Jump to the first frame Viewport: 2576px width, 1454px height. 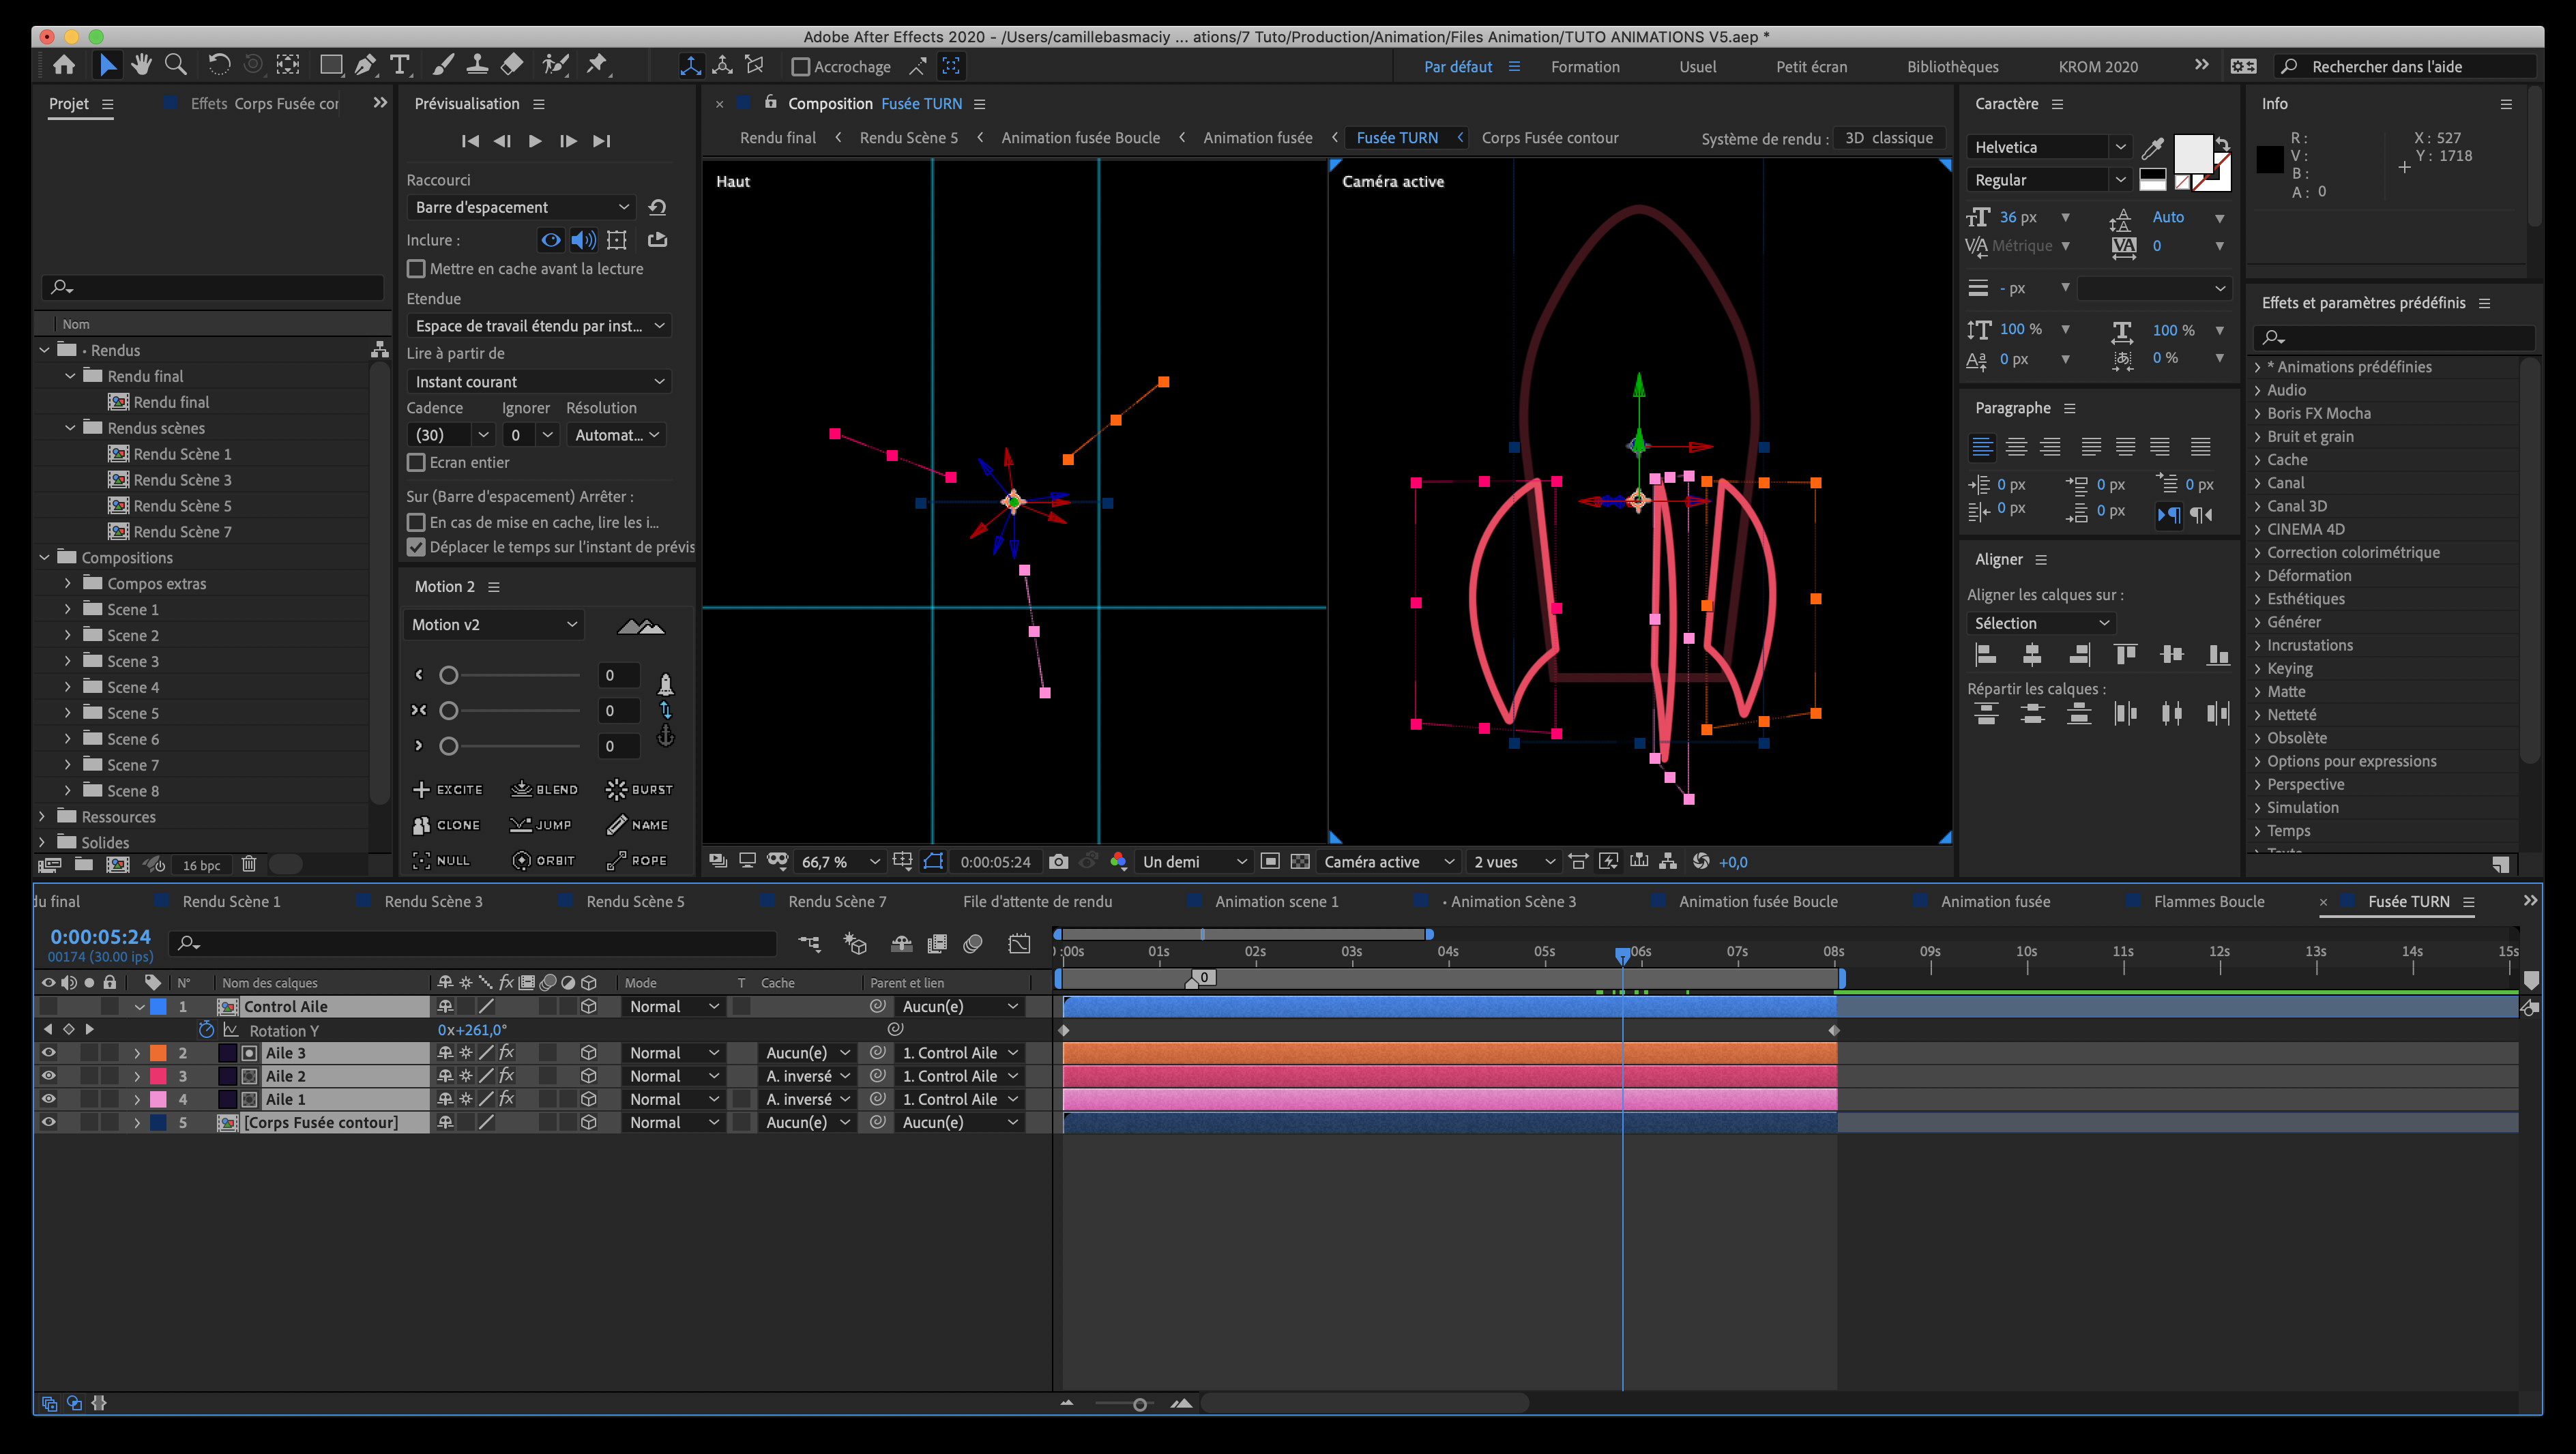[x=469, y=141]
